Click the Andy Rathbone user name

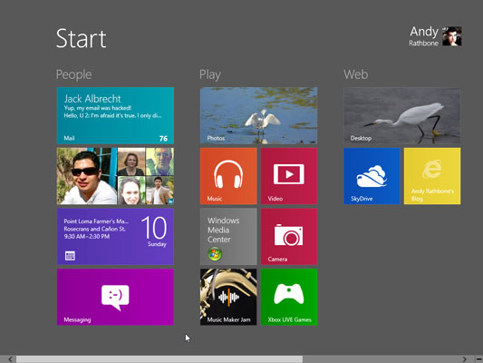pyautogui.click(x=424, y=36)
